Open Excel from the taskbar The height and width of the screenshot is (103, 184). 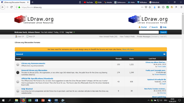(30, 100)
